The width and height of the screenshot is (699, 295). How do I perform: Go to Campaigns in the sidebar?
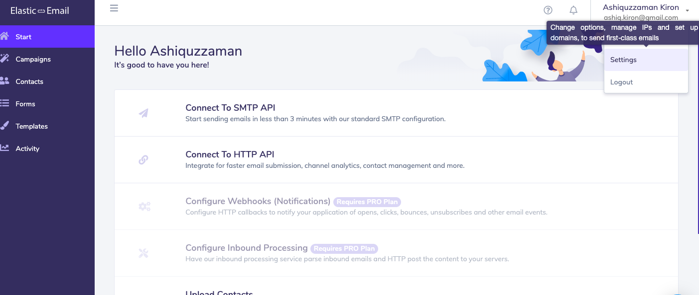(33, 59)
